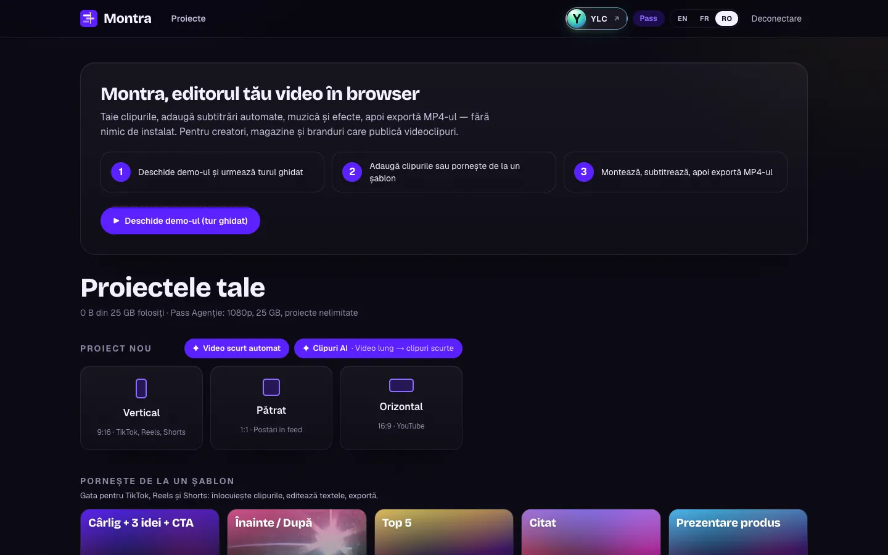The image size is (888, 555).
Task: Open Clipuri AI long-to-short clips
Action: 378,348
